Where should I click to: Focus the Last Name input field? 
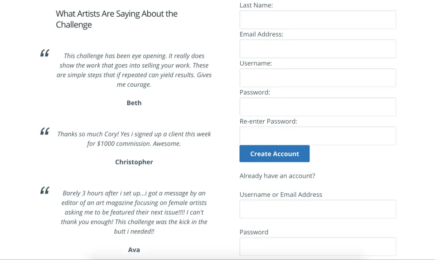click(x=318, y=20)
